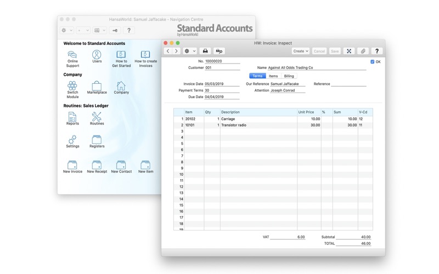The height and width of the screenshot is (274, 439).
Task: Create a New Item
Action: (x=145, y=167)
